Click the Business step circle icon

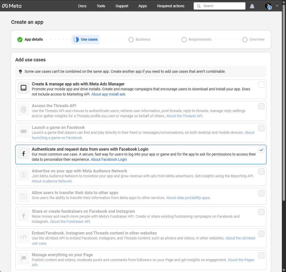(131, 39)
